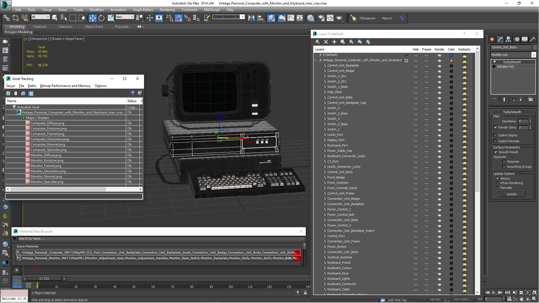Screen dimensions: 539x303
Task: Click the Status column header in Asset Tracking
Action: click(132, 101)
